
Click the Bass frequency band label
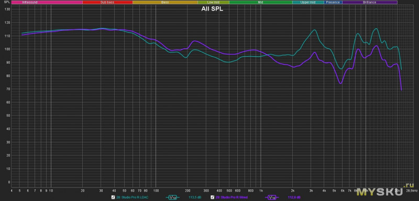click(165, 2)
